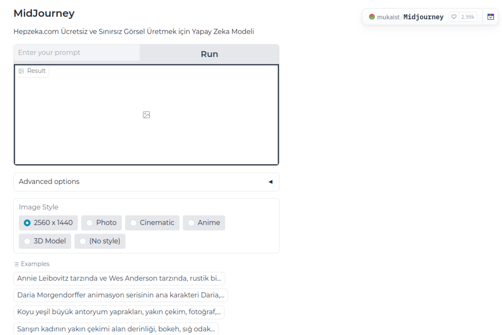Switch image style to 3D Model
The image size is (502, 335).
click(45, 241)
